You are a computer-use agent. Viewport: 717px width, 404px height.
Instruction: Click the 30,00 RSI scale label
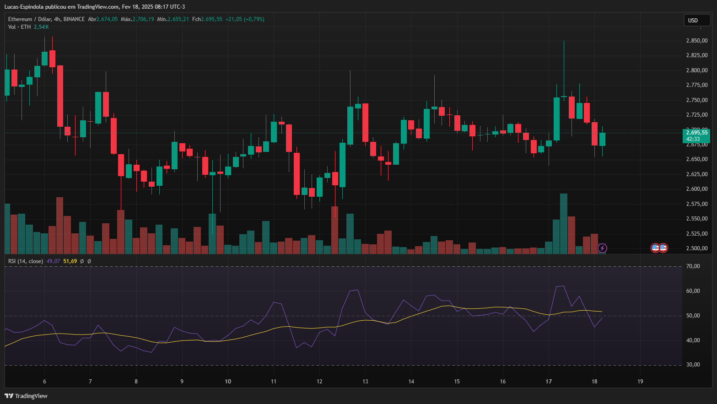pyautogui.click(x=693, y=365)
